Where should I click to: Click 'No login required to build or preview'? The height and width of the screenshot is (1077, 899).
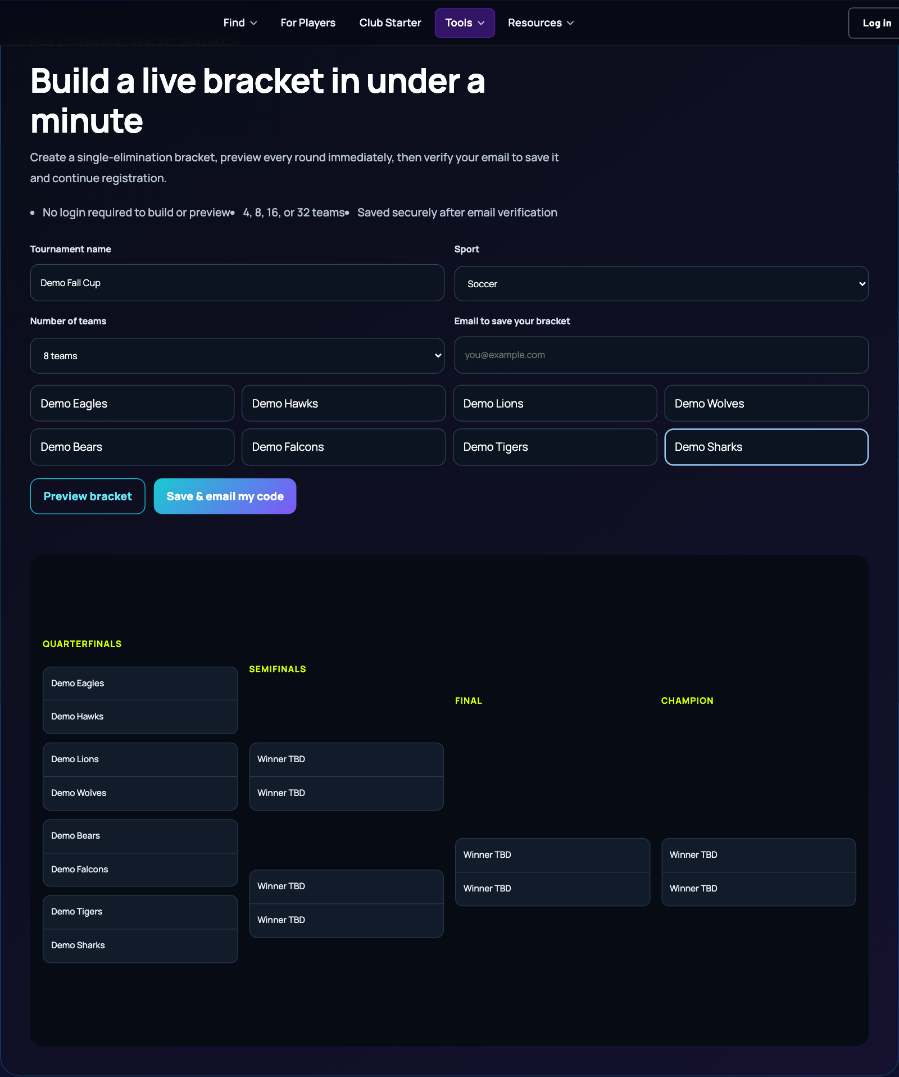(x=136, y=212)
